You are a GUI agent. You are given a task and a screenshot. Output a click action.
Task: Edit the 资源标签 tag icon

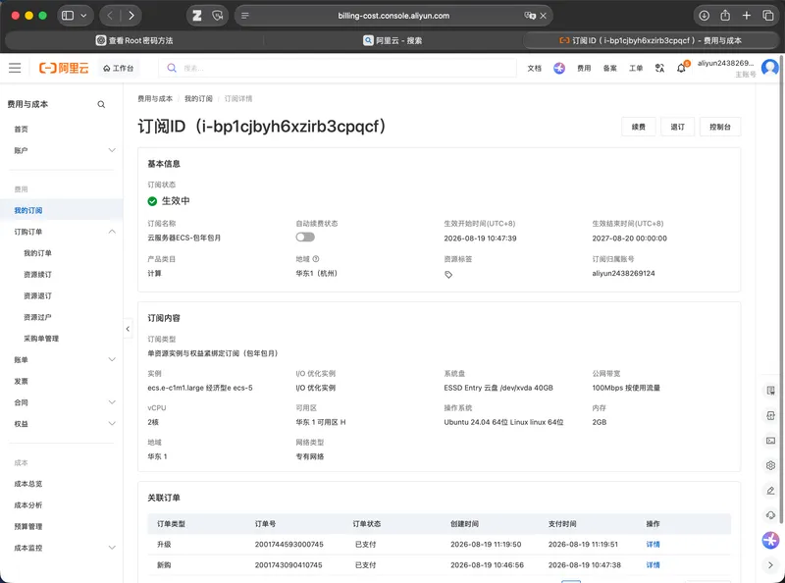[x=448, y=275]
